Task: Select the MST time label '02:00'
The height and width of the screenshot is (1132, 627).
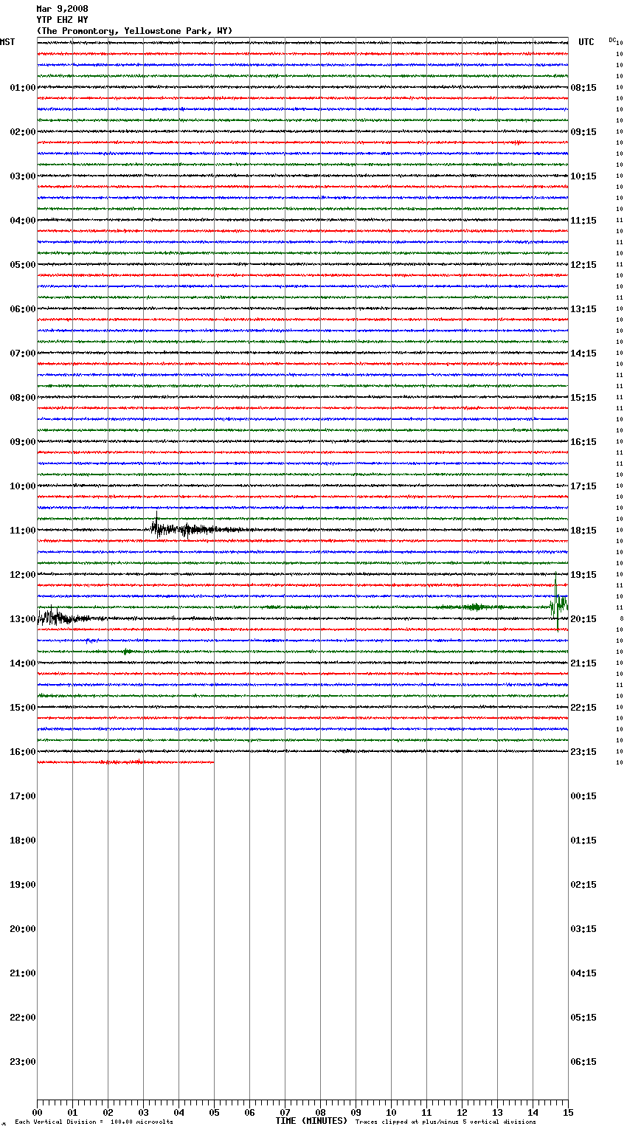Action: pyautogui.click(x=22, y=132)
